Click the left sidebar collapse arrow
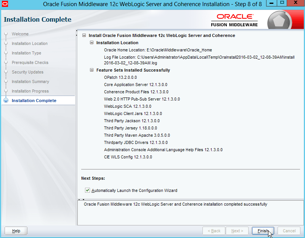Image resolution: width=305 pixels, height=238 pixels. point(77,30)
